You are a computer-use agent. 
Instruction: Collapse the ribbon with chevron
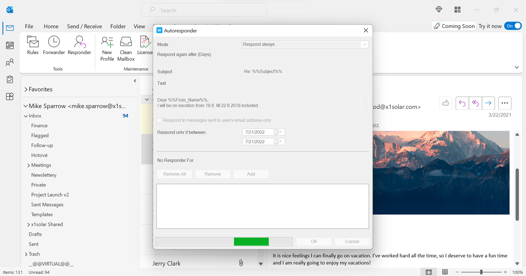(x=516, y=67)
